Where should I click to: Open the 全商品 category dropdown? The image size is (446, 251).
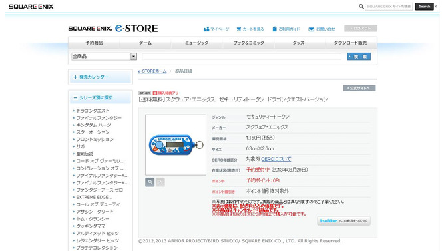104,57
